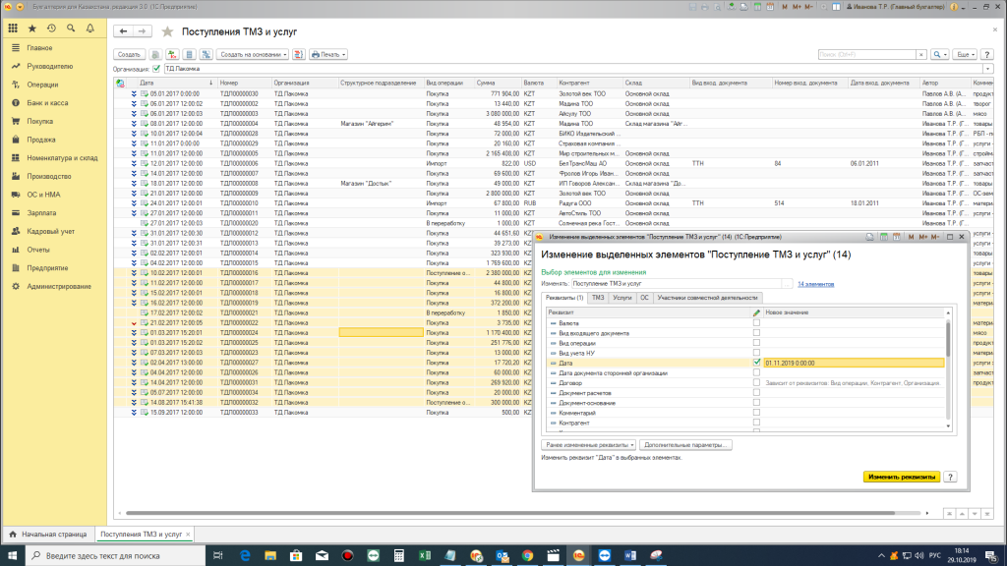Screen dimensions: 1007x566
Task: Open the sidebar search magnifier
Action: (x=71, y=28)
